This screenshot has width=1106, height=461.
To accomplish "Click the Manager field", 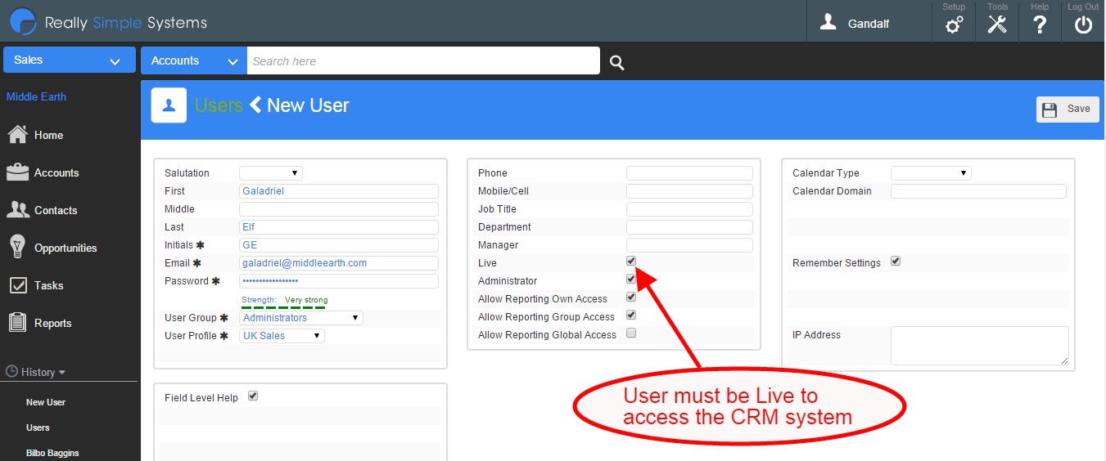I will (x=689, y=245).
